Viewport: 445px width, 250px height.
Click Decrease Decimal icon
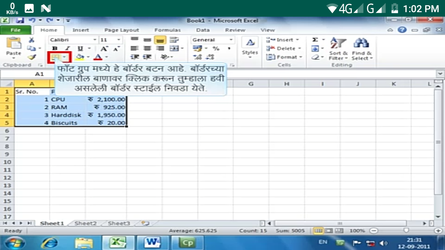click(x=210, y=57)
